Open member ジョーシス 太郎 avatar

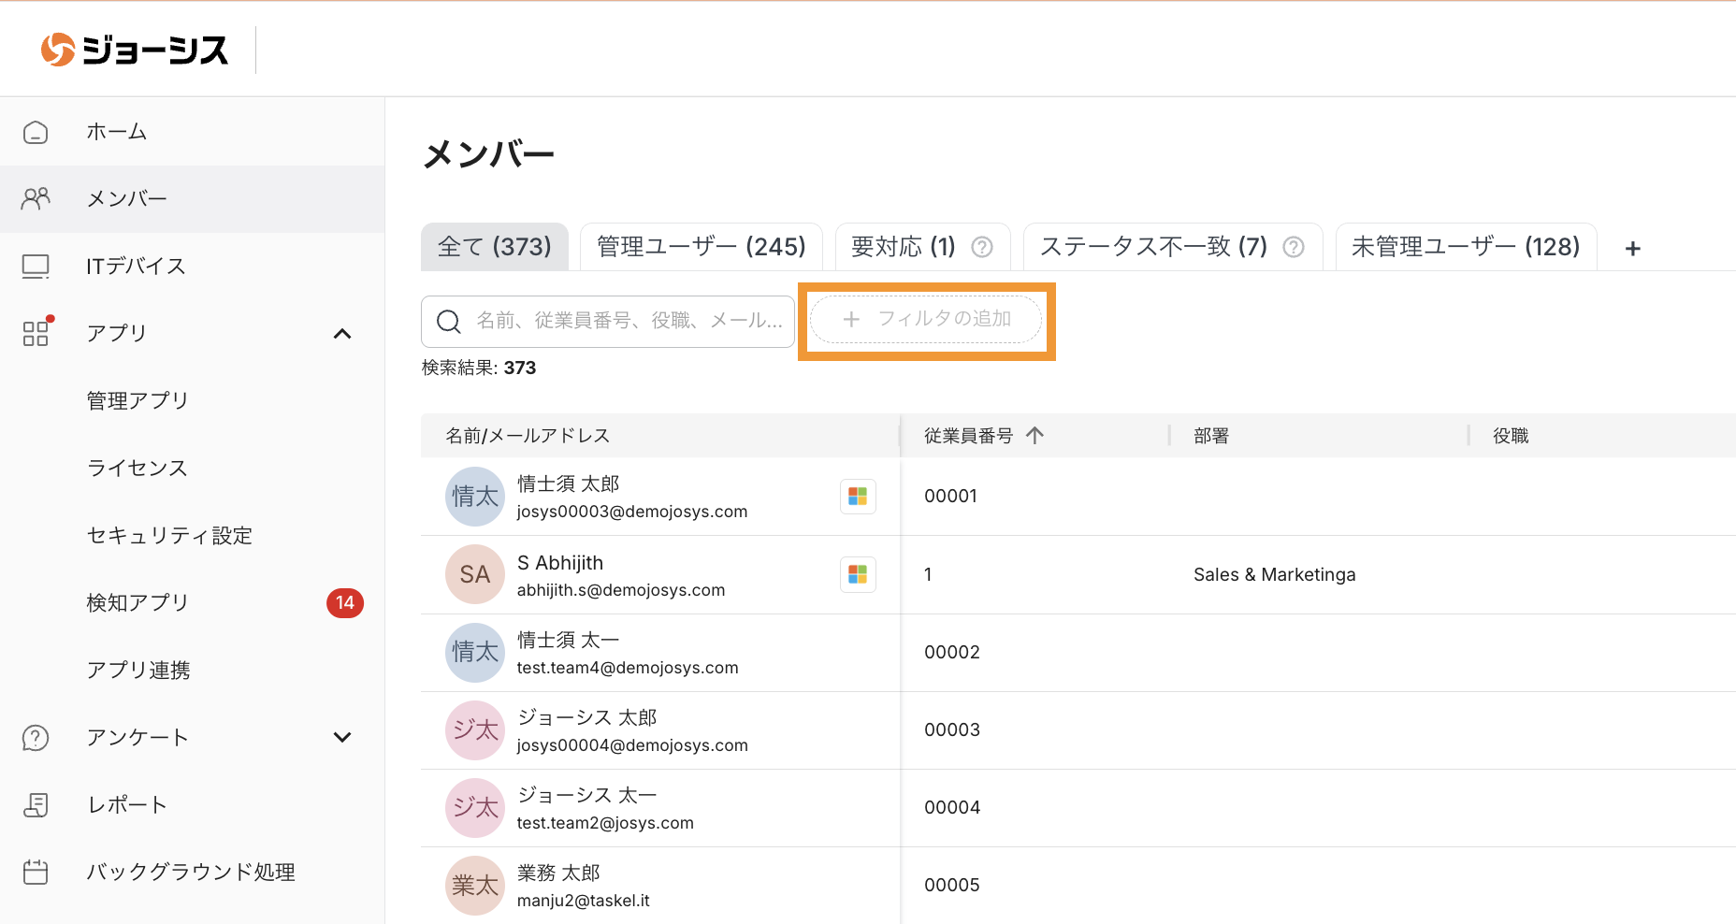(475, 730)
